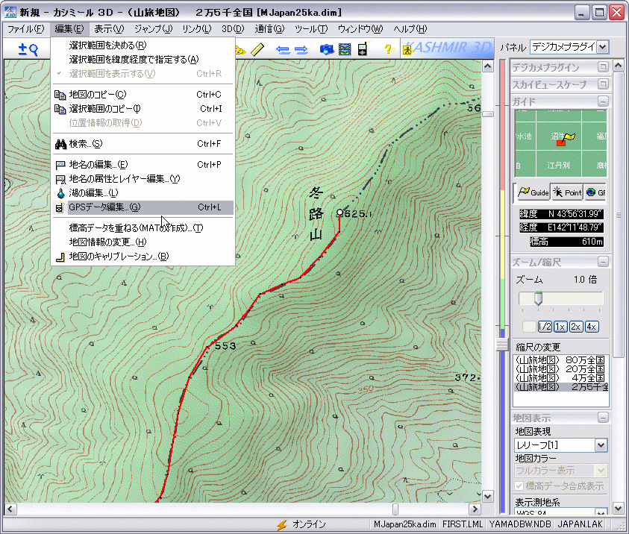Select the ruler distance measuring tool

pyautogui.click(x=257, y=49)
